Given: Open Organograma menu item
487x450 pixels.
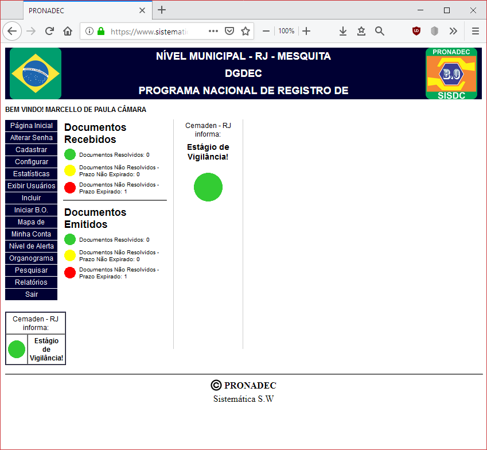Looking at the screenshot, I should tap(32, 258).
